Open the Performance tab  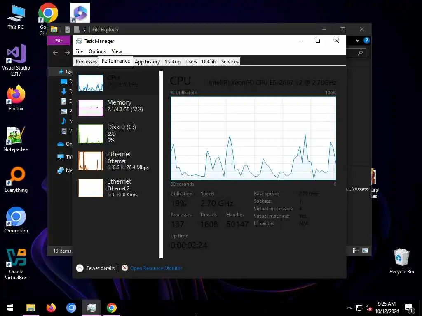(x=116, y=61)
